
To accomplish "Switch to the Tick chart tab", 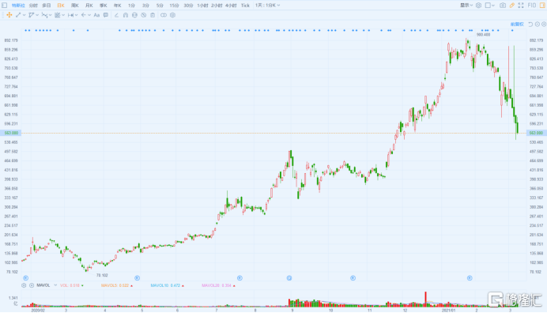I will coord(245,6).
